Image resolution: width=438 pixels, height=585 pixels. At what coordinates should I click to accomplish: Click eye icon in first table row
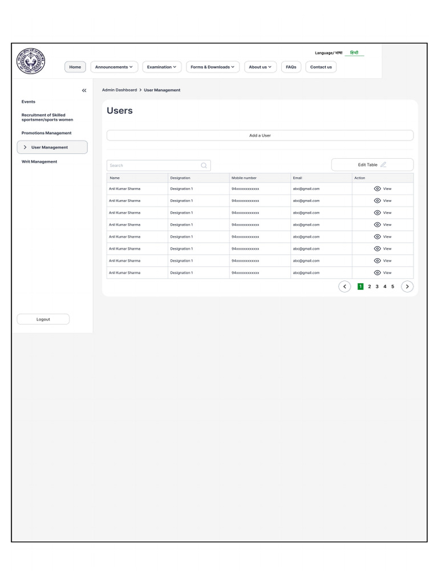click(378, 189)
